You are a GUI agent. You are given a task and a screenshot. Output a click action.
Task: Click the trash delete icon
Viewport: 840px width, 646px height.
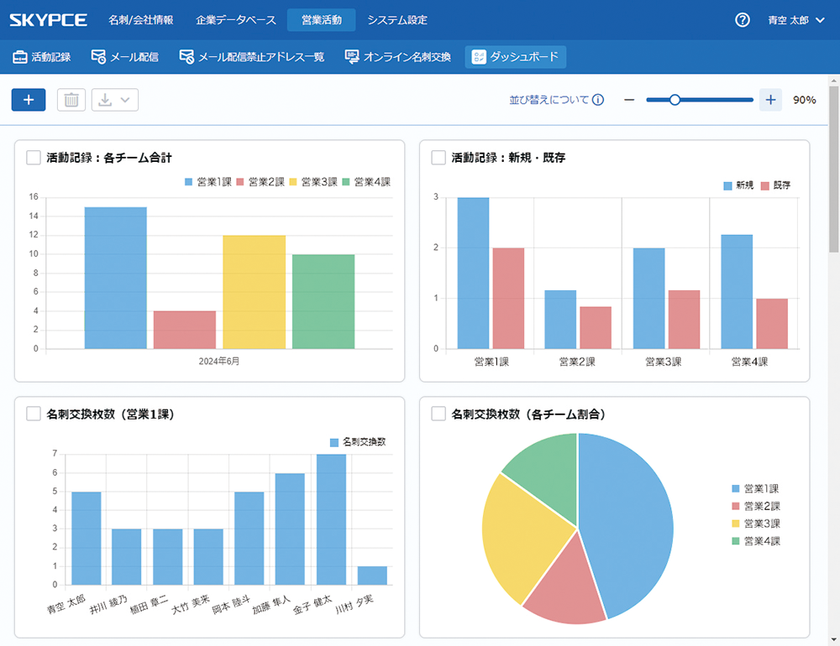[71, 100]
